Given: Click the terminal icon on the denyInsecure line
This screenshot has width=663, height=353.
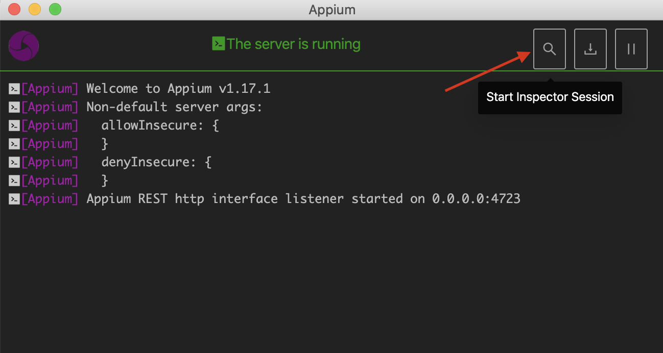Looking at the screenshot, I should pos(14,163).
